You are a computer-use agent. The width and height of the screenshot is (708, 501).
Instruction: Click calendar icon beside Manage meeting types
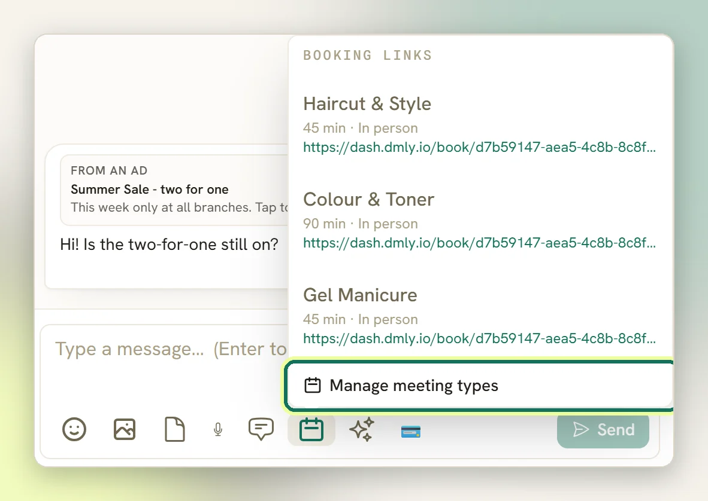click(x=313, y=386)
